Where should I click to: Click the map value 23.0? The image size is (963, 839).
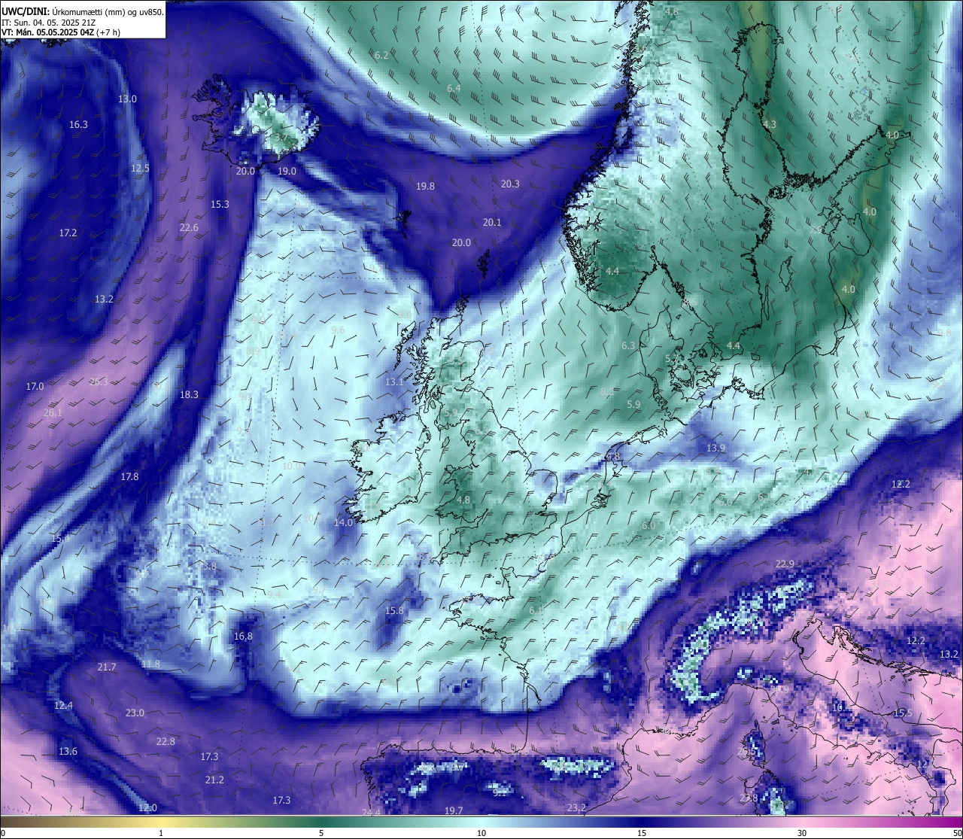point(135,713)
